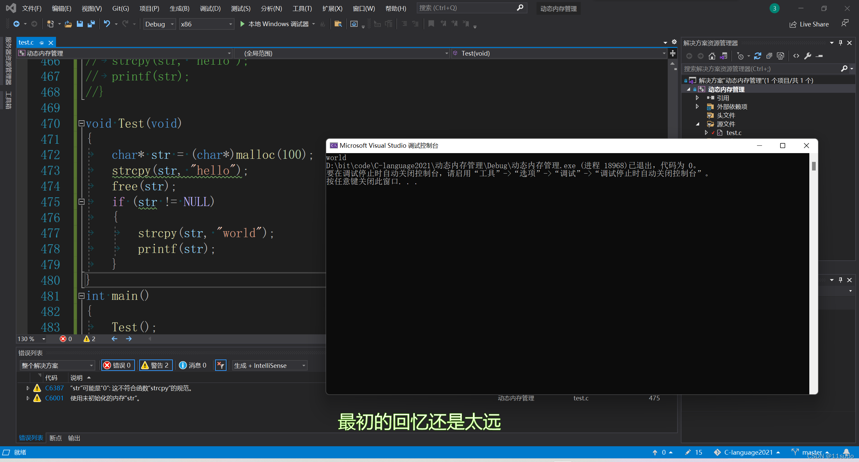Toggle the Messages 0 filter button
This screenshot has height=462, width=859.
click(193, 365)
